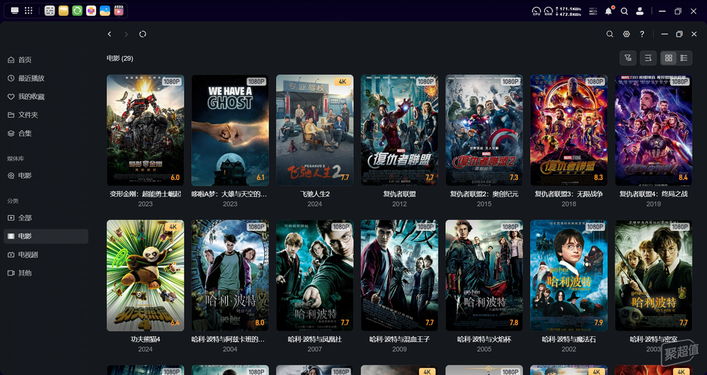Click title 复仇者联盟4：终局之战
Image resolution: width=707 pixels, height=375 pixels.
tap(653, 194)
